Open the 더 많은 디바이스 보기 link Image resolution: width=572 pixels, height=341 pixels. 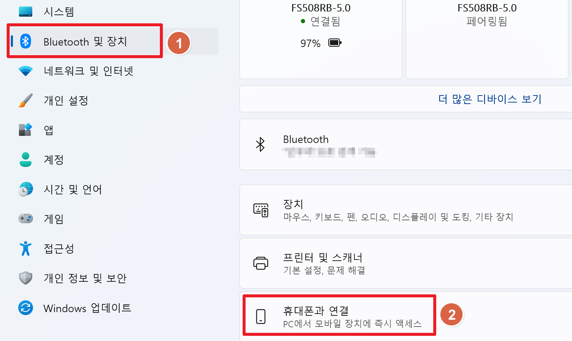point(489,99)
